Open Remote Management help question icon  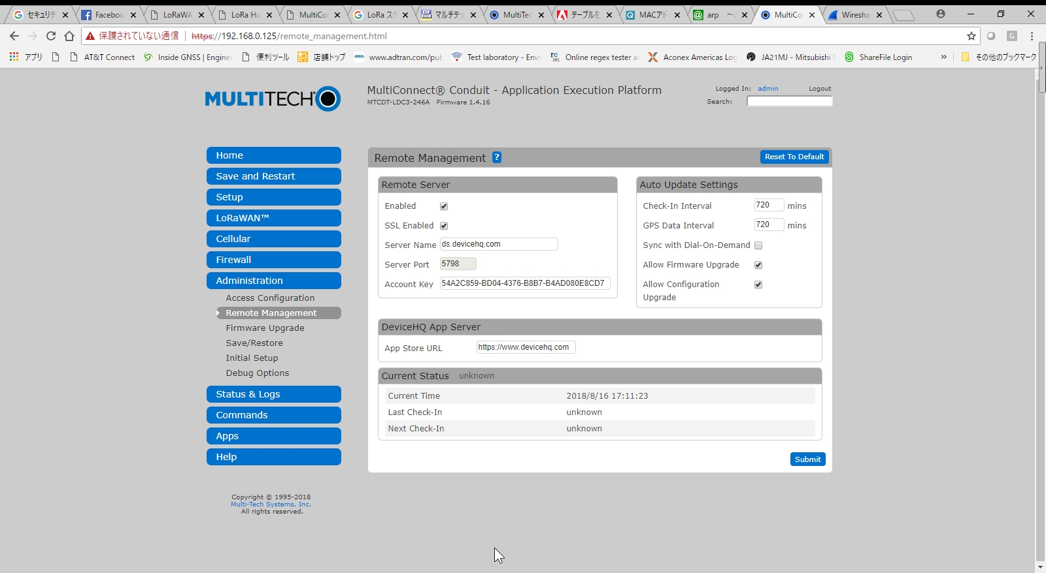click(x=497, y=157)
